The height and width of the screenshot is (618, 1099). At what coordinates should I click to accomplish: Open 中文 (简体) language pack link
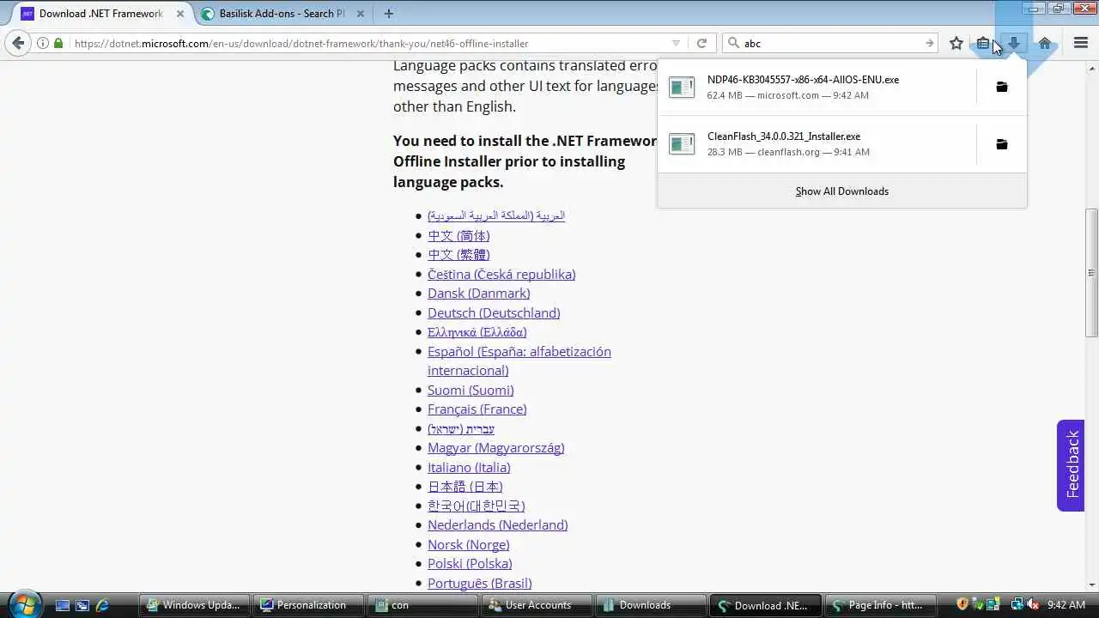[x=458, y=235]
